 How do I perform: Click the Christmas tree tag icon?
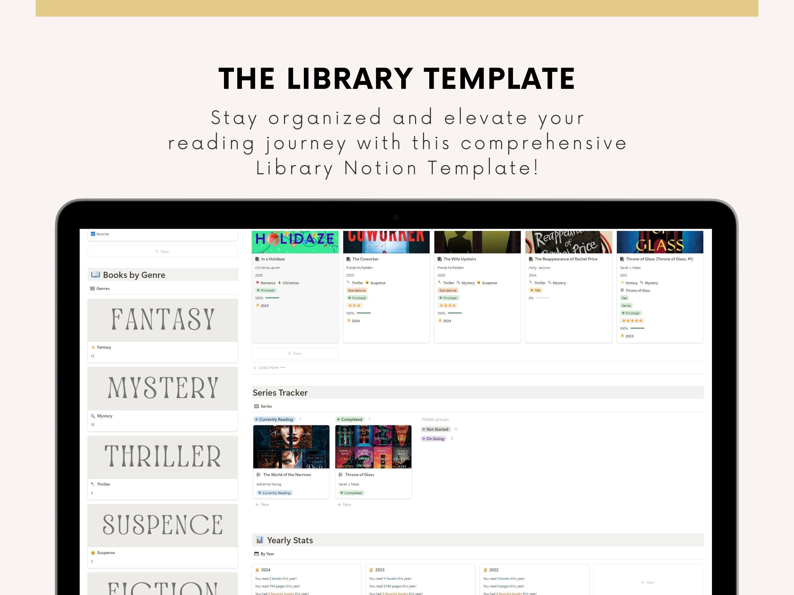(x=280, y=283)
